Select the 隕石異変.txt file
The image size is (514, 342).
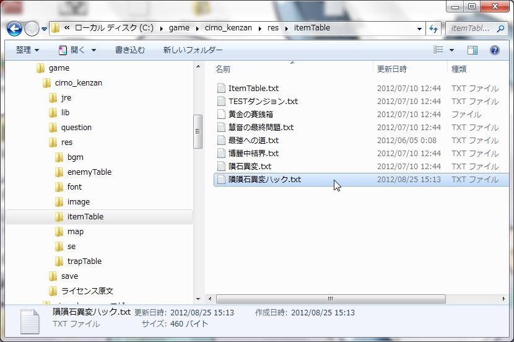pyautogui.click(x=250, y=166)
